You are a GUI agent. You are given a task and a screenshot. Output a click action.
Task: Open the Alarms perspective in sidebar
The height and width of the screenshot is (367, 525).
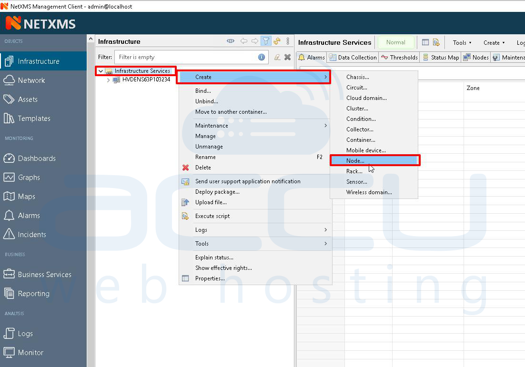point(43,216)
